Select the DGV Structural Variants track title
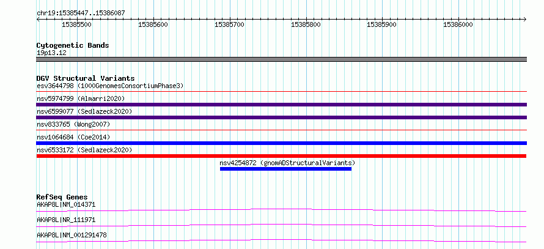The height and width of the screenshot is (249, 544). (x=86, y=78)
